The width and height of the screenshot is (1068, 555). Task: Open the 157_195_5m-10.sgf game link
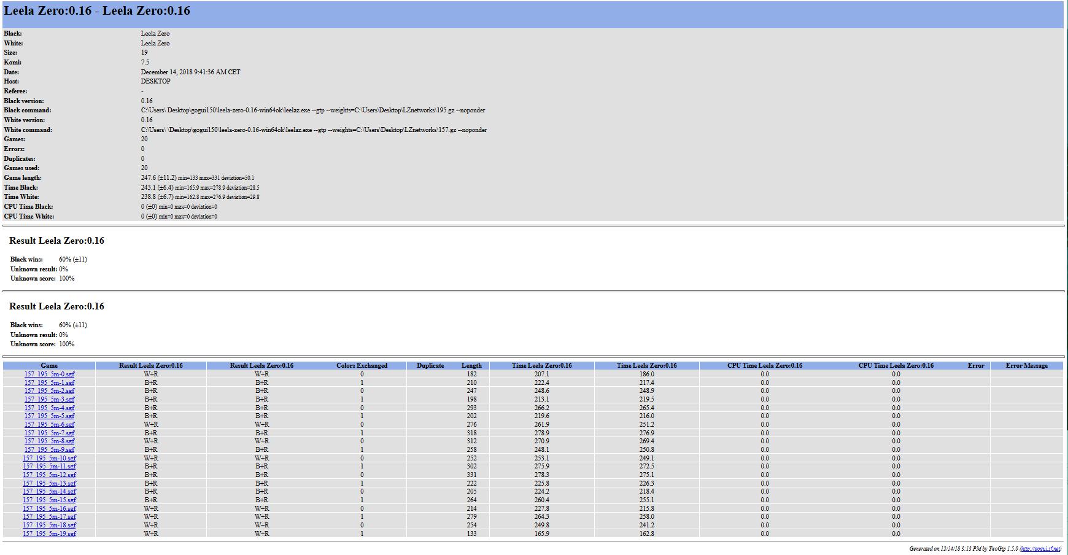[49, 458]
